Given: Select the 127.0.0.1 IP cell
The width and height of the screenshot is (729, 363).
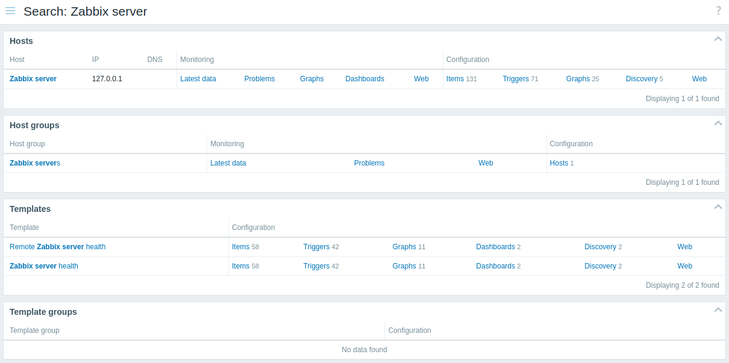Looking at the screenshot, I should (x=107, y=79).
